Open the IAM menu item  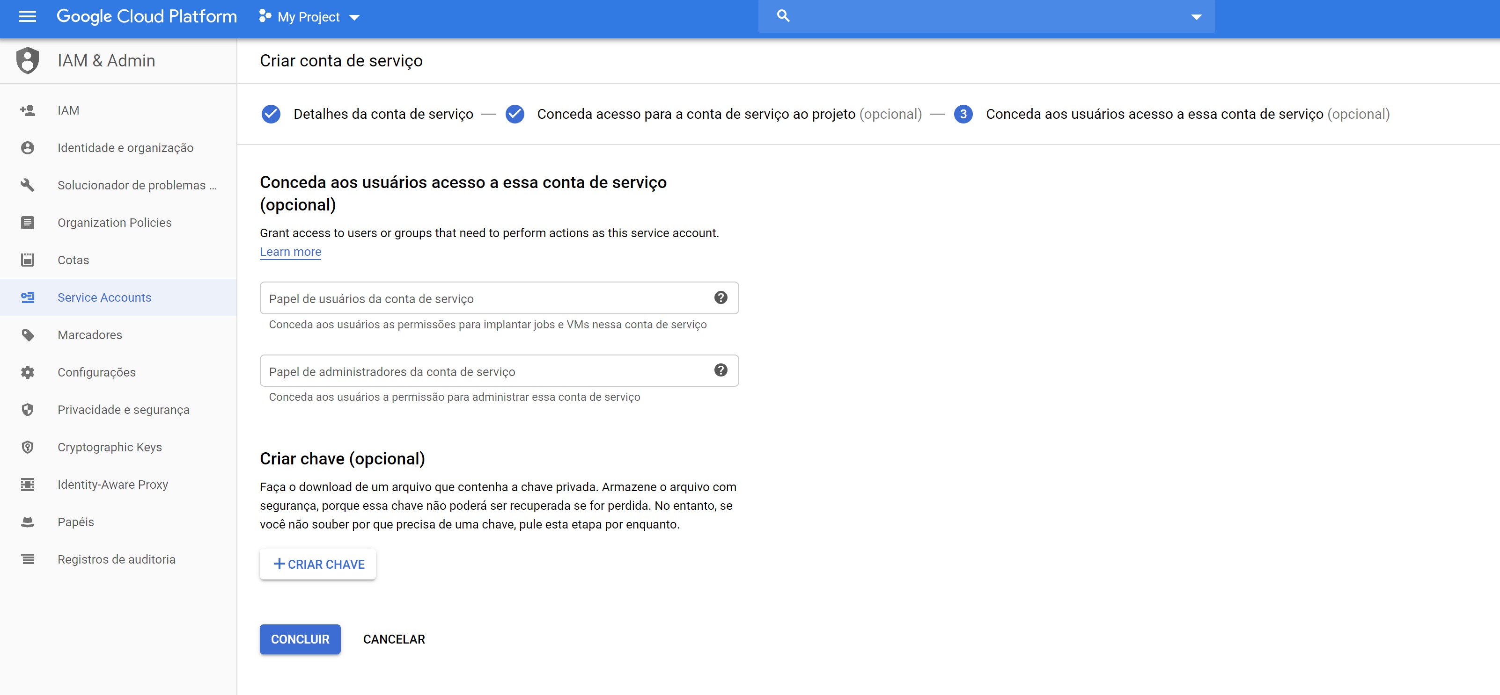click(118, 110)
